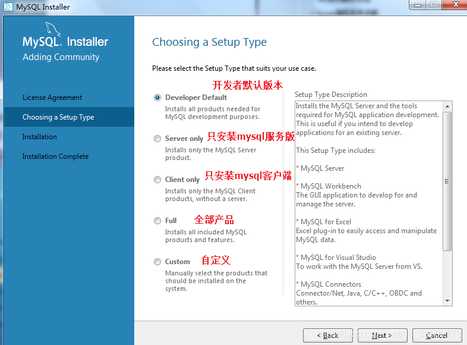Close the MySQL Installer window
This screenshot has height=345, width=467.
455,5
